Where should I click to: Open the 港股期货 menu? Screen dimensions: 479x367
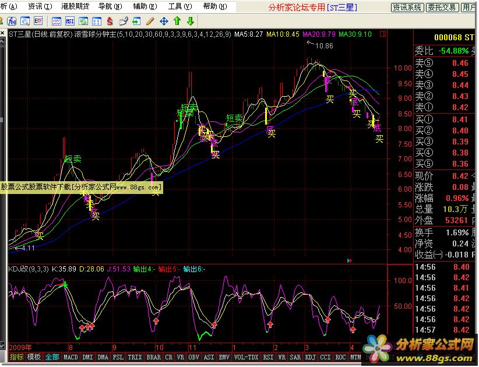[75, 6]
